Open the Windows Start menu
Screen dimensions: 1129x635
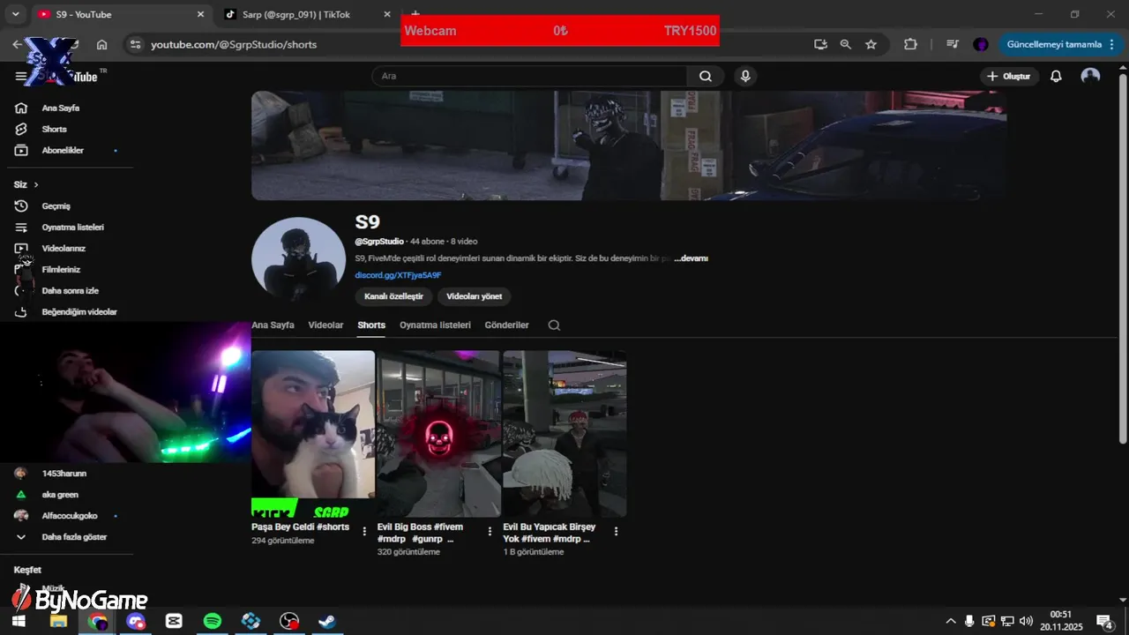tap(19, 622)
